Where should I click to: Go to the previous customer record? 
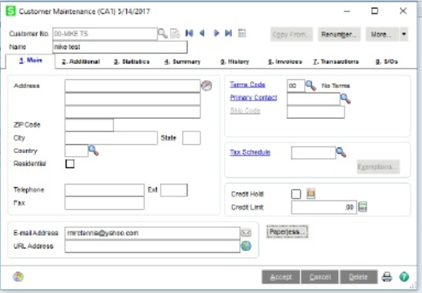[202, 33]
